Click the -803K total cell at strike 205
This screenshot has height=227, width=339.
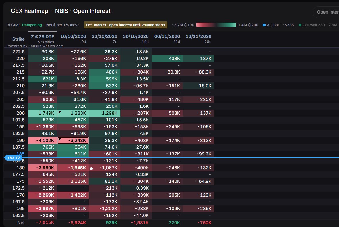pos(42,99)
